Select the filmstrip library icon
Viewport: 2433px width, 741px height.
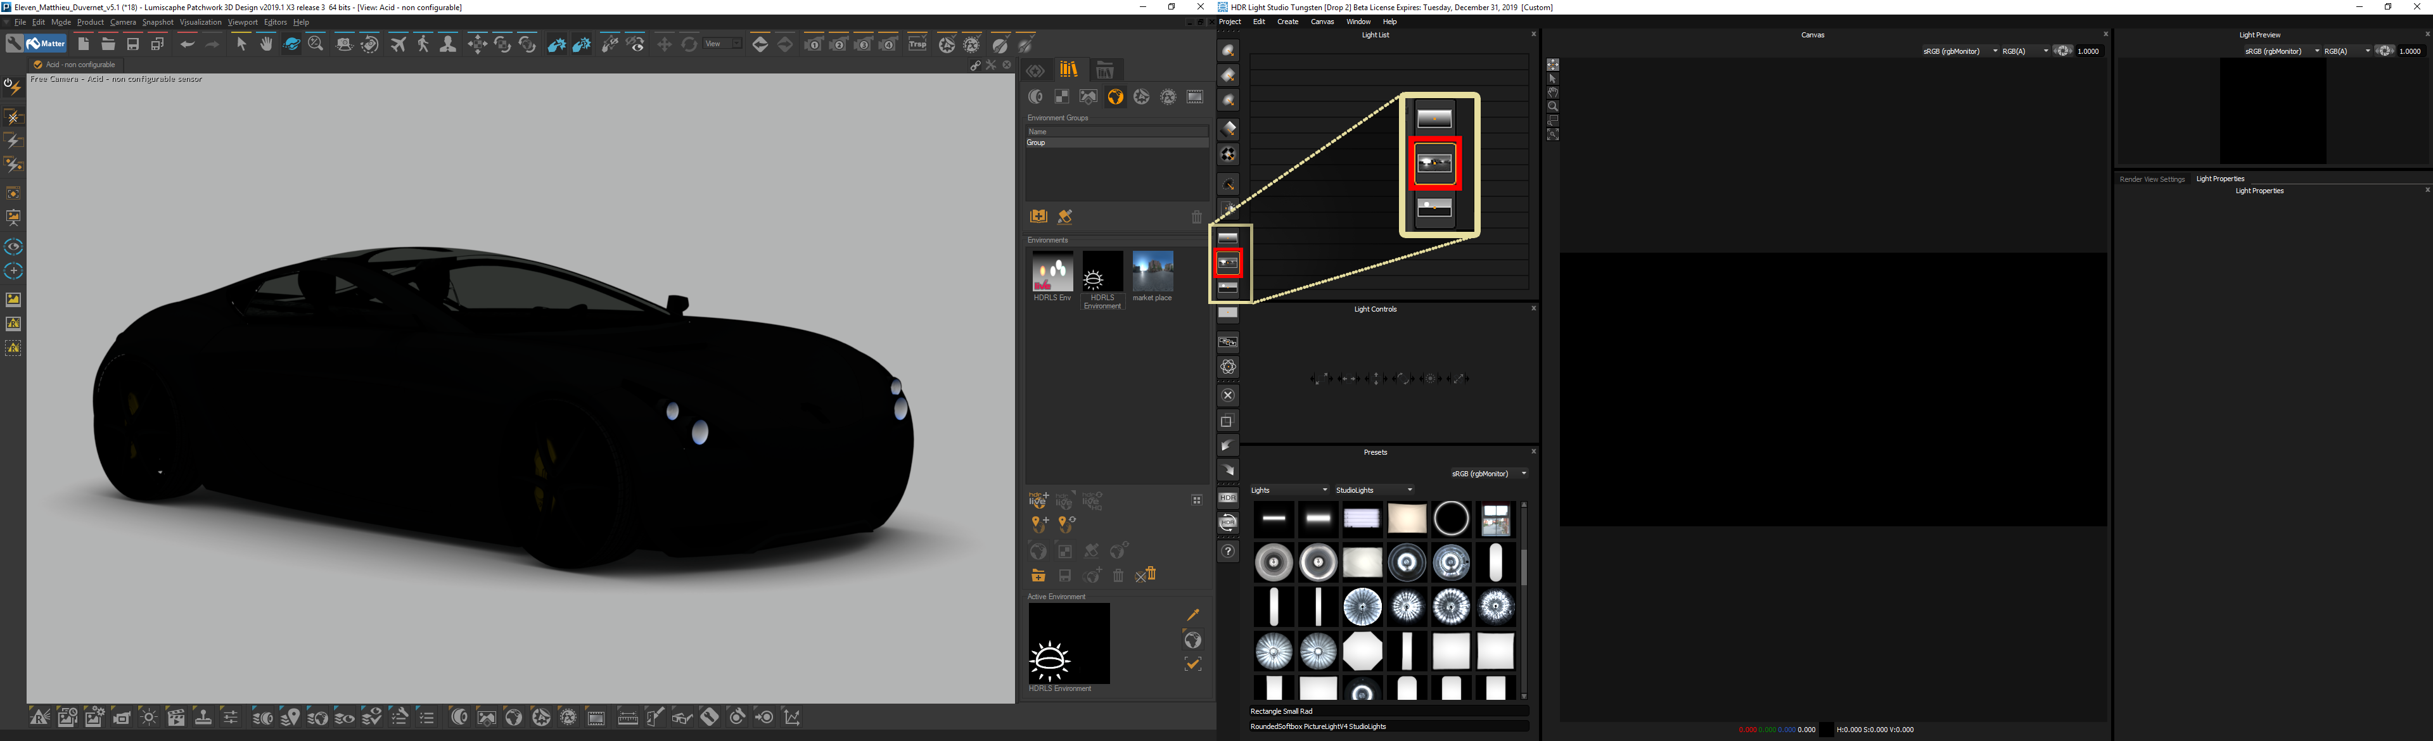coord(1195,96)
